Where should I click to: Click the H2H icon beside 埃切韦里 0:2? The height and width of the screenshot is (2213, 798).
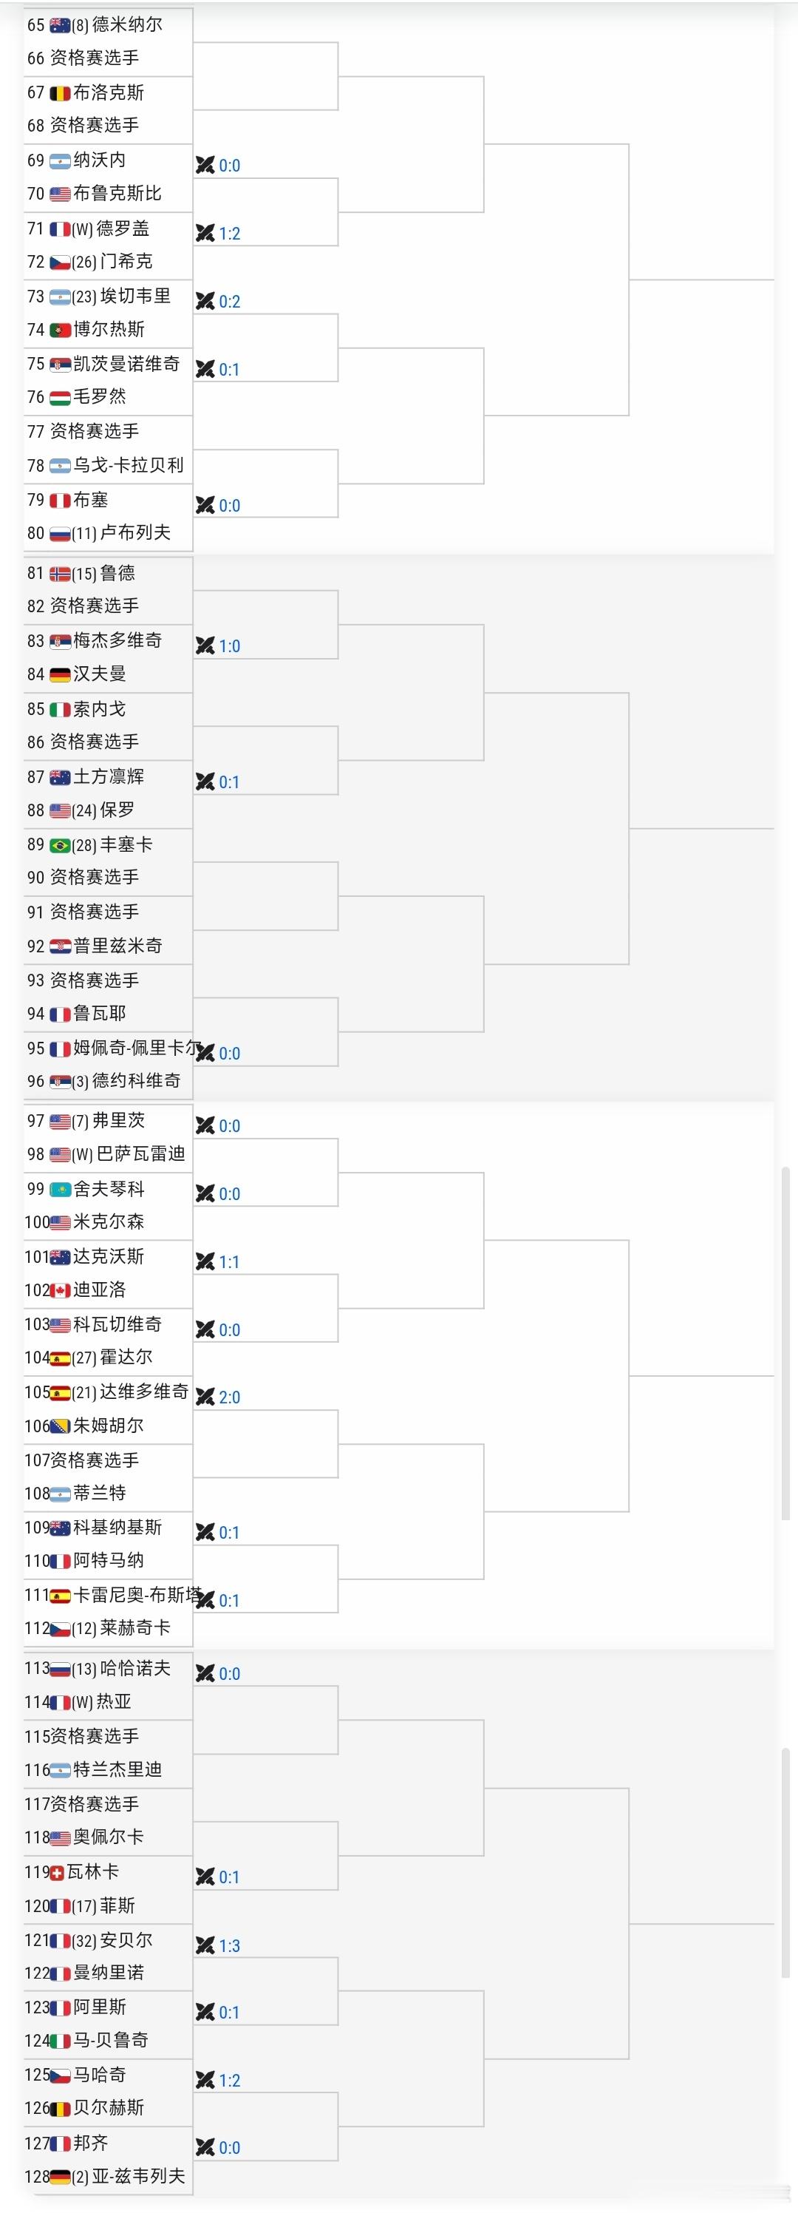[205, 301]
